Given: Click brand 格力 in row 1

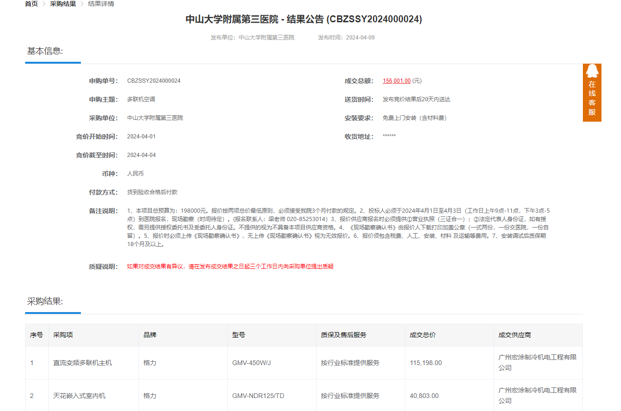Looking at the screenshot, I should [x=150, y=363].
